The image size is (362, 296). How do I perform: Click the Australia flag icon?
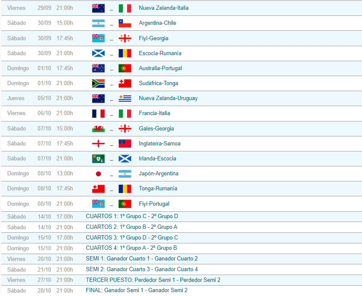[98, 68]
